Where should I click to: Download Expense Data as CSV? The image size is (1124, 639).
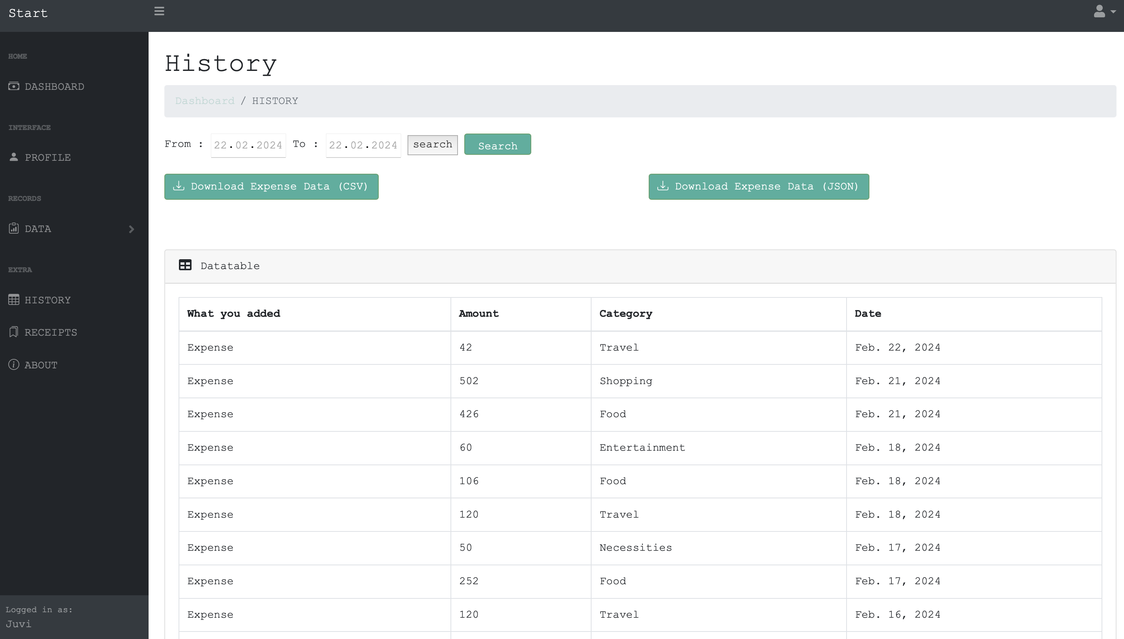coord(271,186)
